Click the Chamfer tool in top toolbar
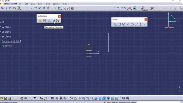Image resolution: width=183 pixels, height=103 pixels. 122,8
